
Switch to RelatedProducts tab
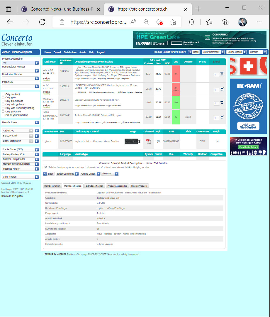[139, 186]
